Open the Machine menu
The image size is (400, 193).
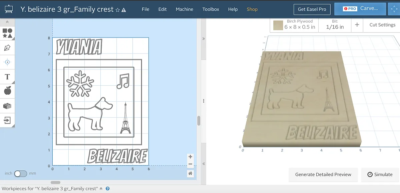184,9
